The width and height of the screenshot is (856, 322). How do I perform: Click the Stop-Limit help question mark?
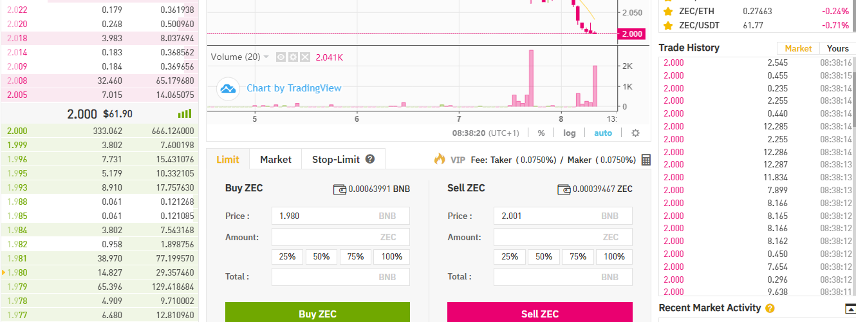tap(370, 159)
